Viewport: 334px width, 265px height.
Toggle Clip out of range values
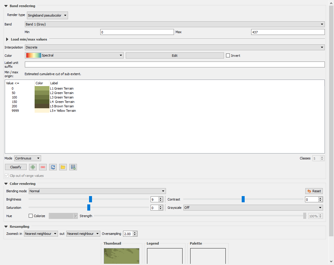(7, 175)
